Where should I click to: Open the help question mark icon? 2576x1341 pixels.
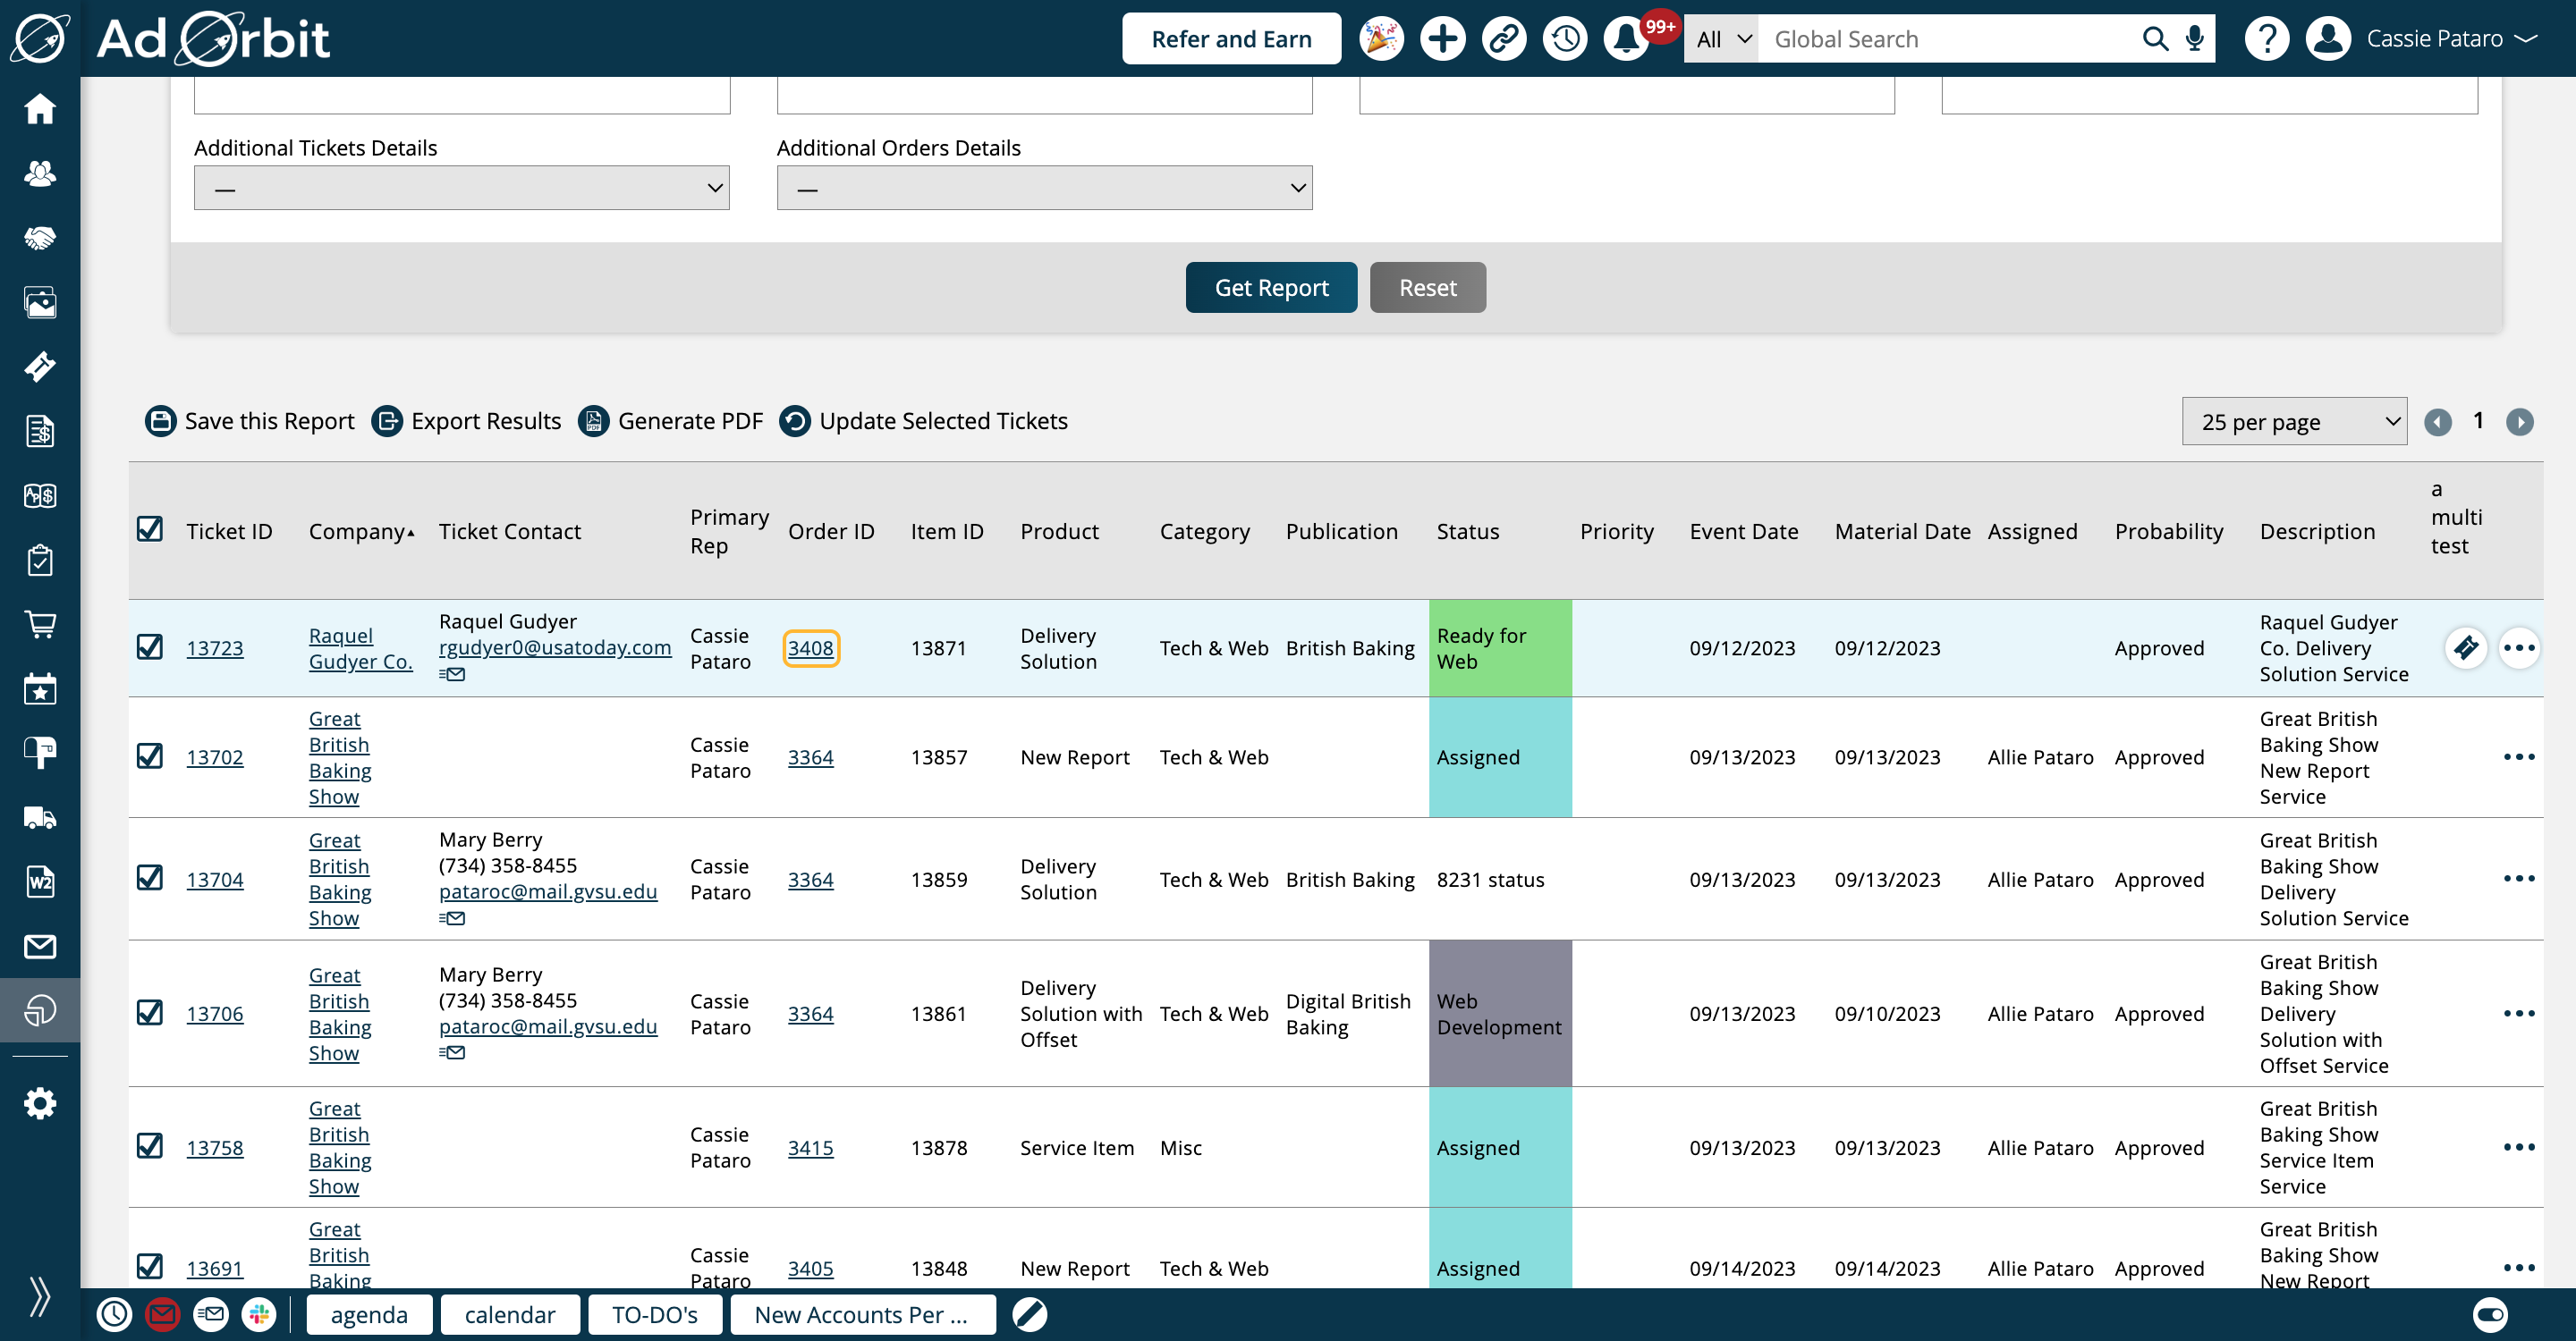2266,39
